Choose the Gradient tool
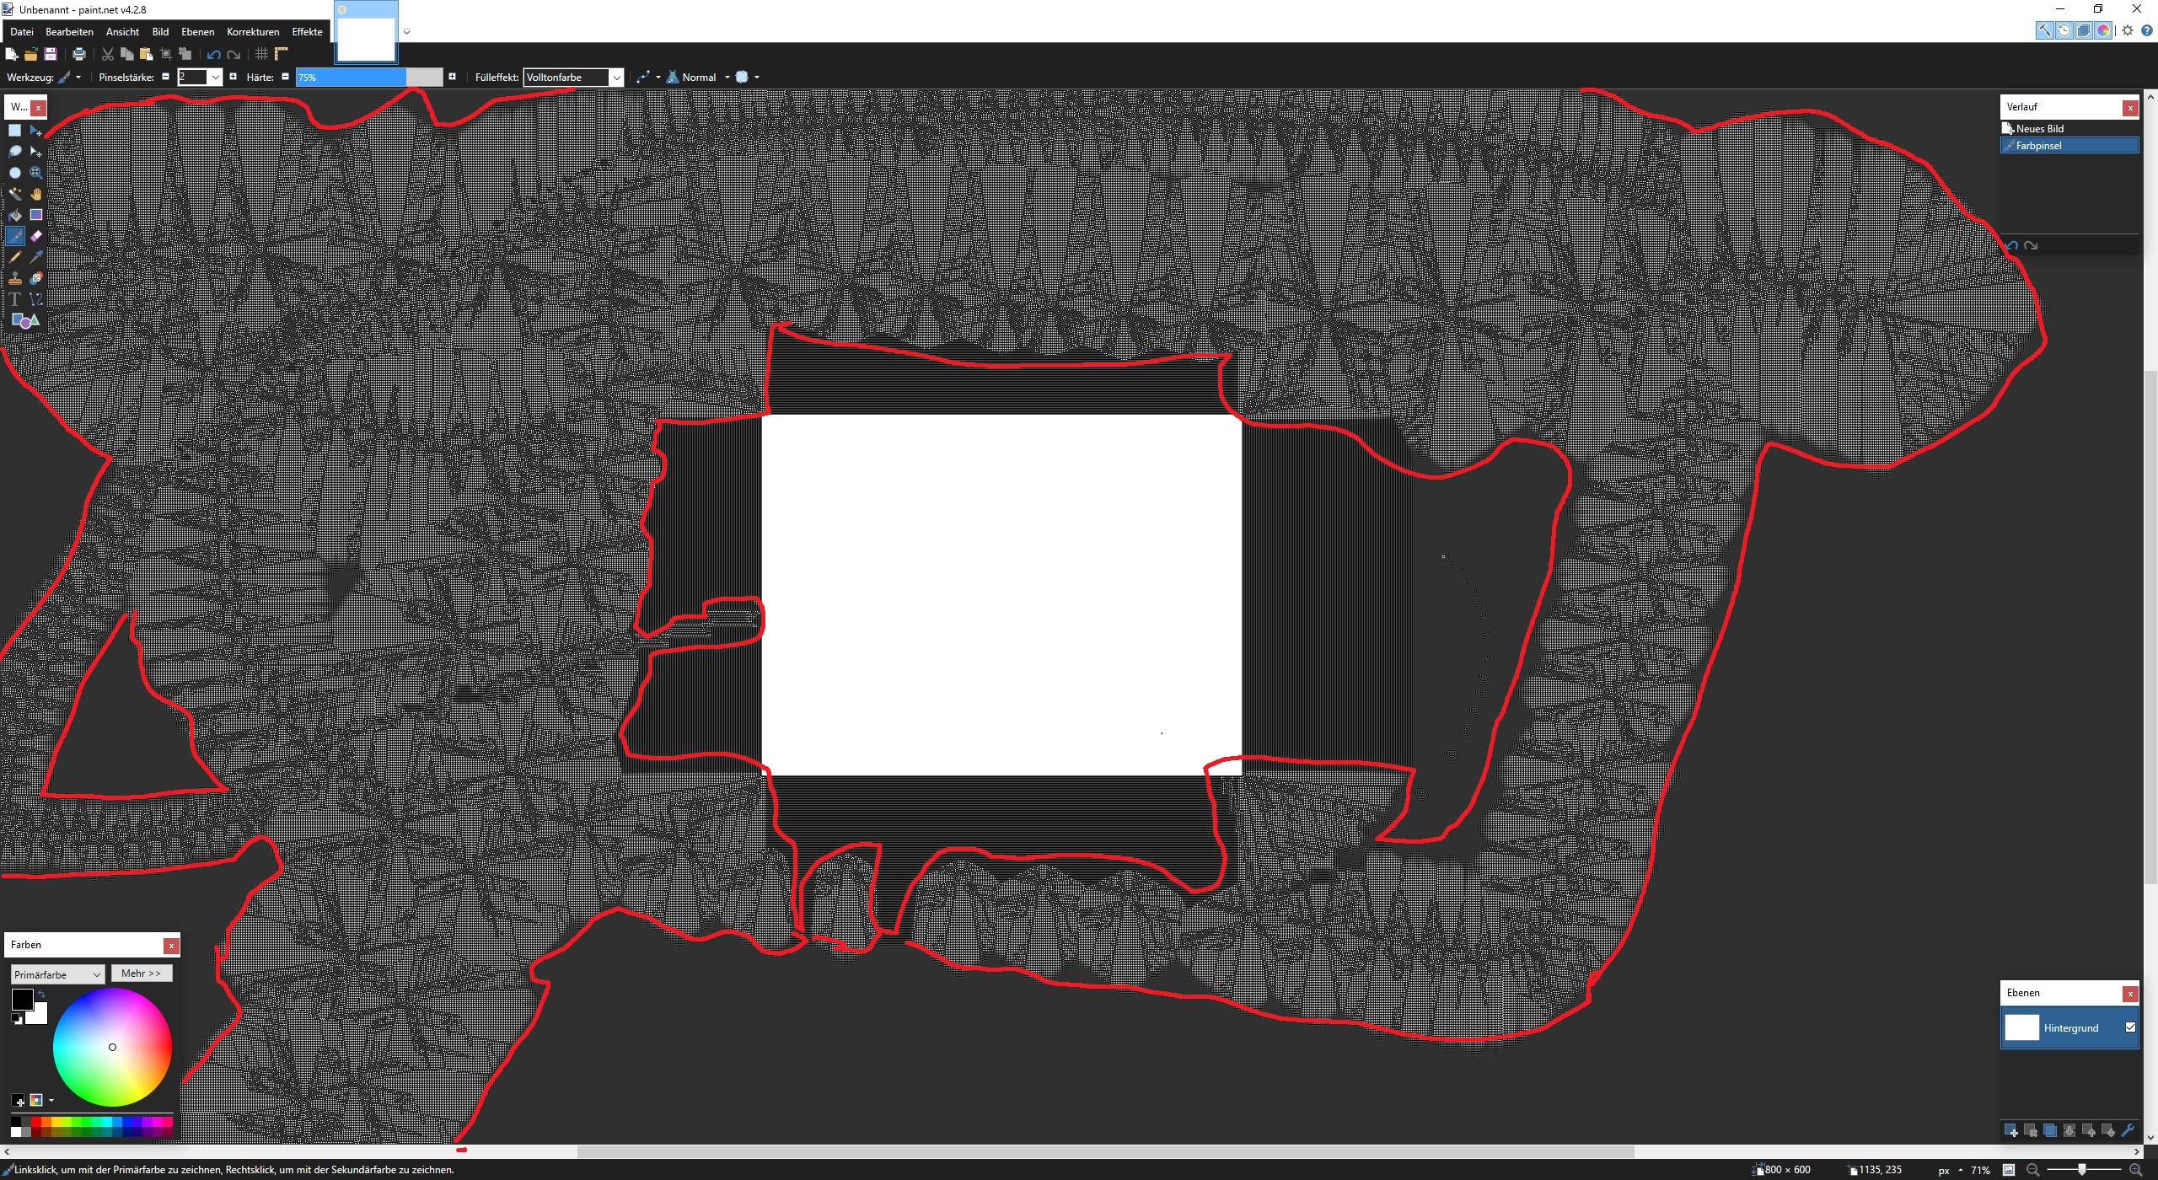2158x1180 pixels. pyautogui.click(x=35, y=215)
